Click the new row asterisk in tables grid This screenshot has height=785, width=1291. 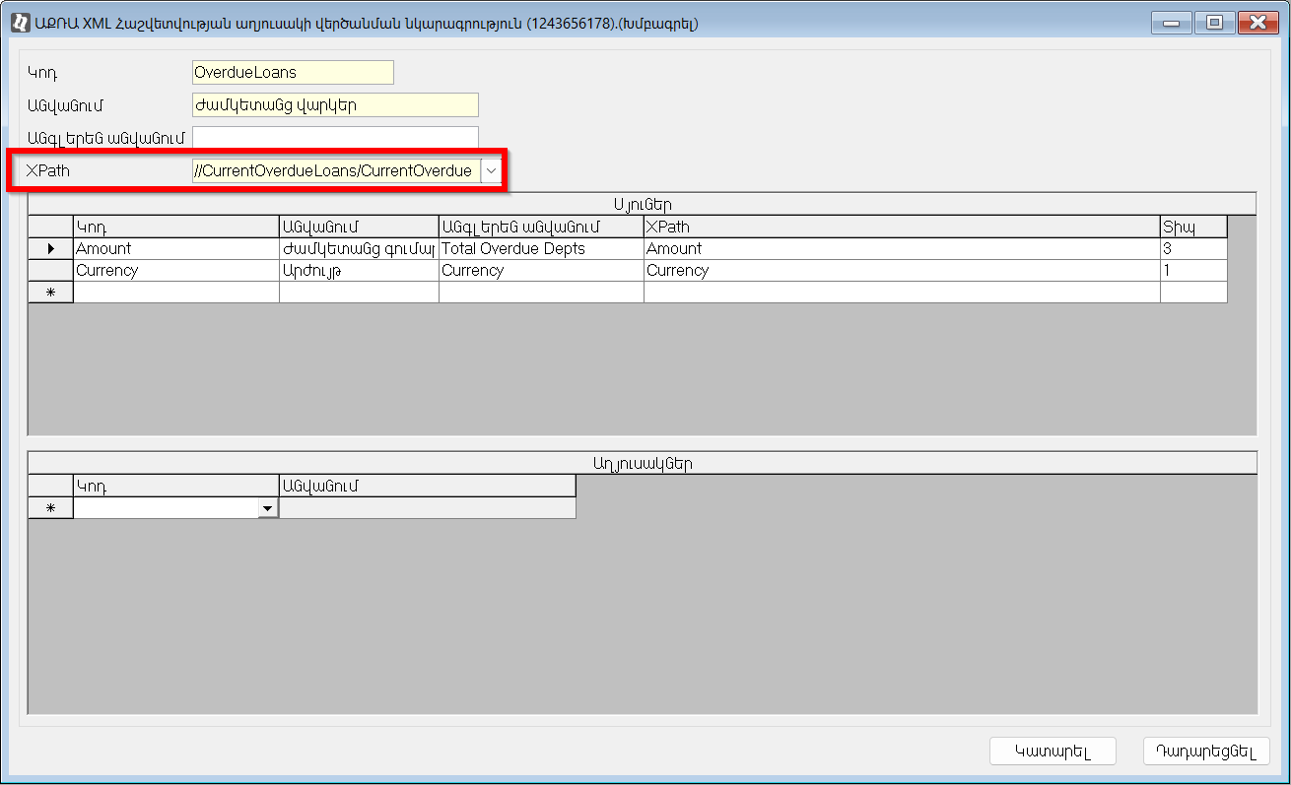50,508
